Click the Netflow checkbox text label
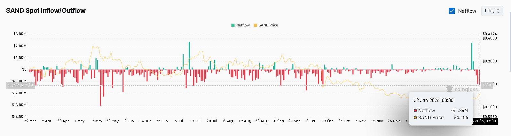 click(x=467, y=11)
